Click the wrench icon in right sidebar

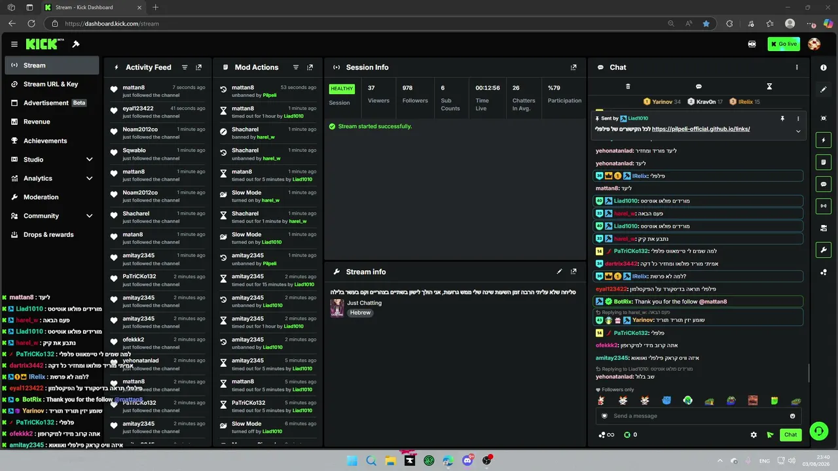[x=824, y=250]
